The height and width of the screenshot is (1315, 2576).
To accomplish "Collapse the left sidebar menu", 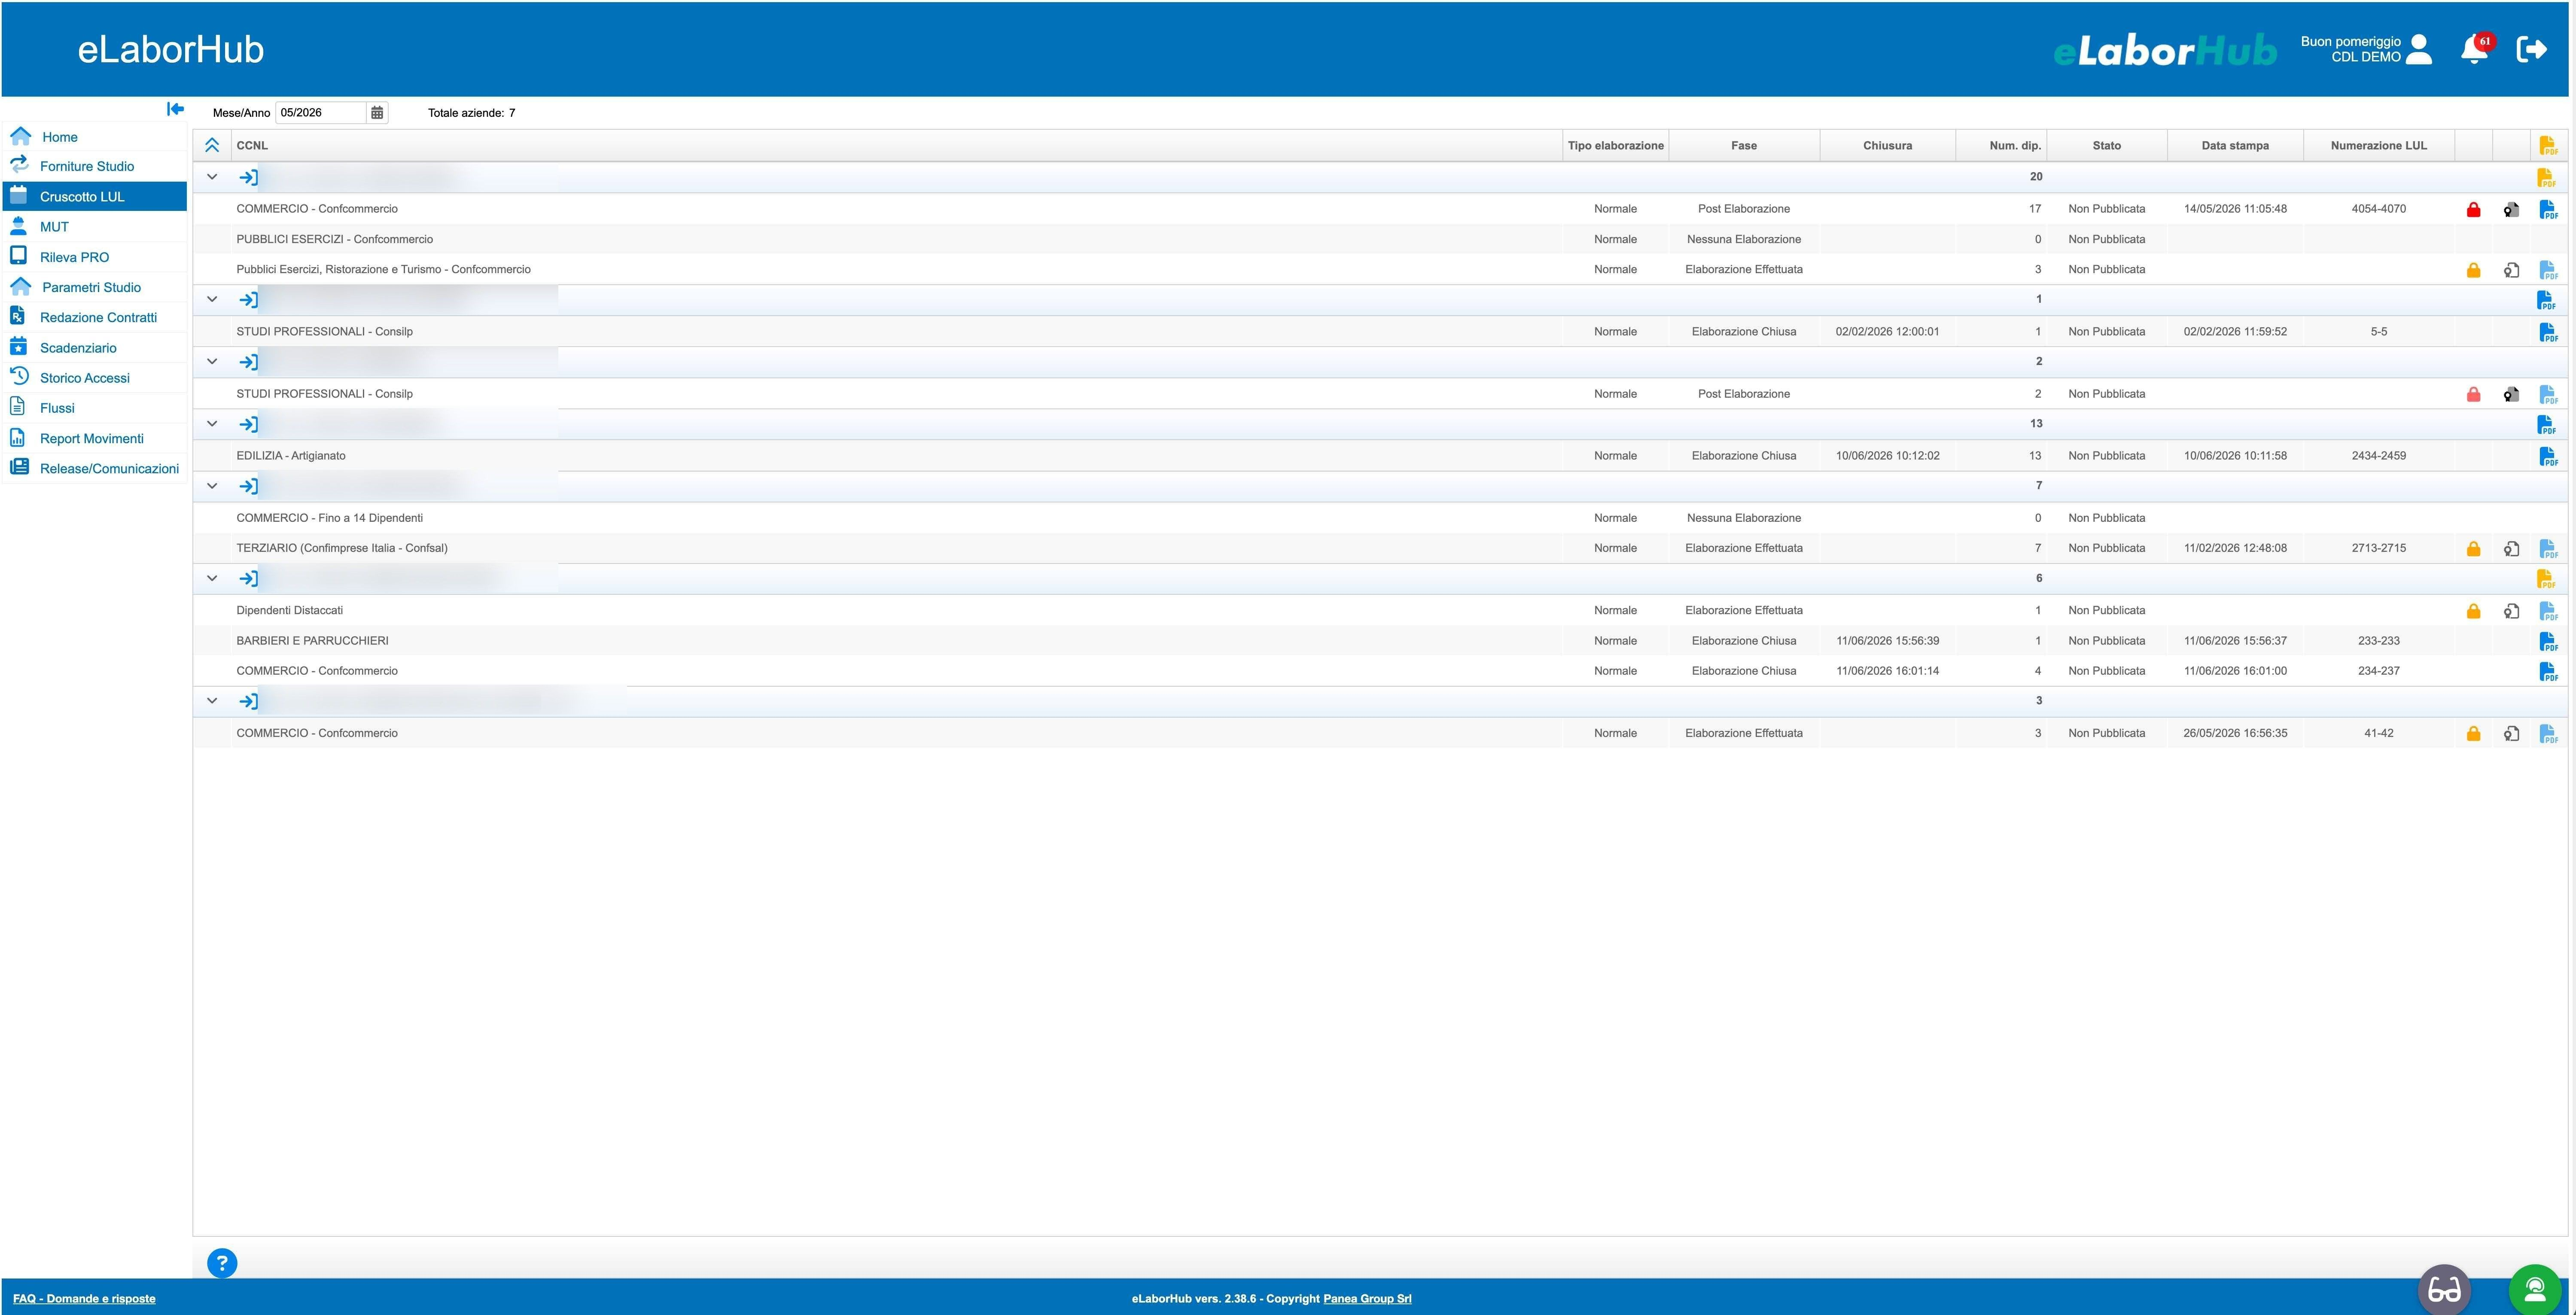I will 175,109.
